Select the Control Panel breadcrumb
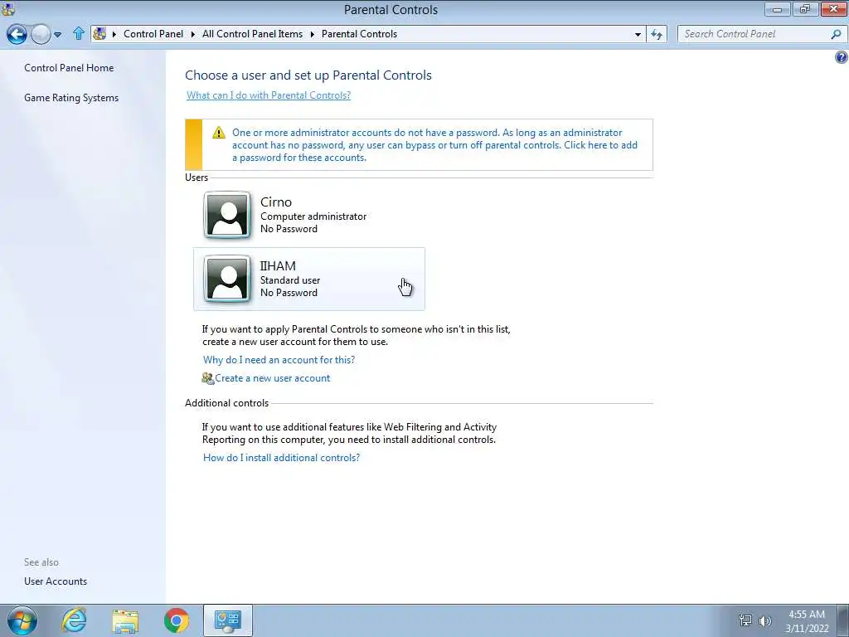Image resolution: width=849 pixels, height=637 pixels. (153, 33)
